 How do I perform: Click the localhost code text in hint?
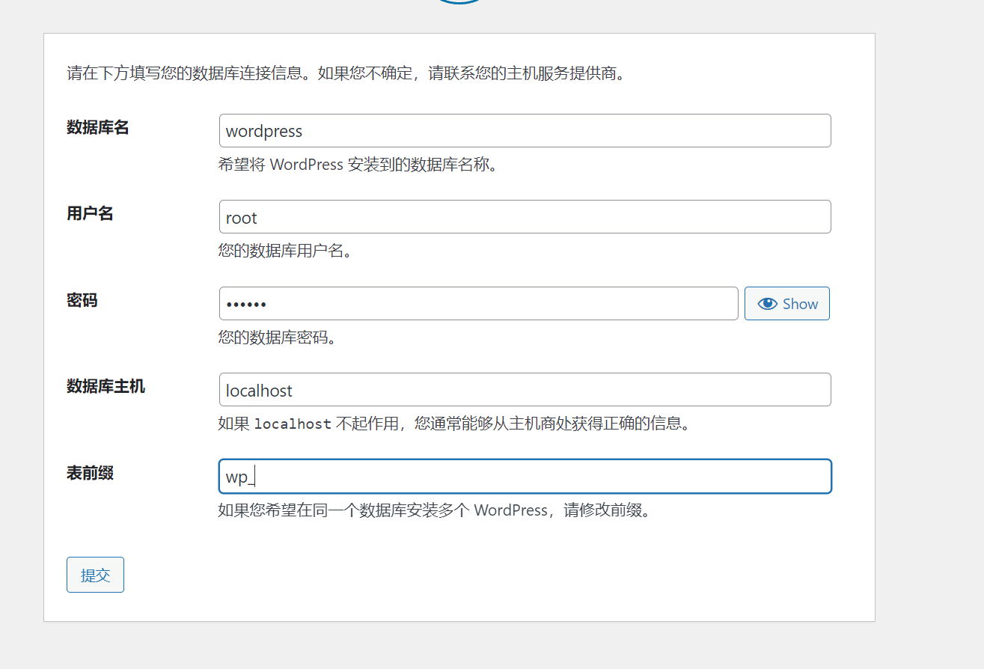293,424
